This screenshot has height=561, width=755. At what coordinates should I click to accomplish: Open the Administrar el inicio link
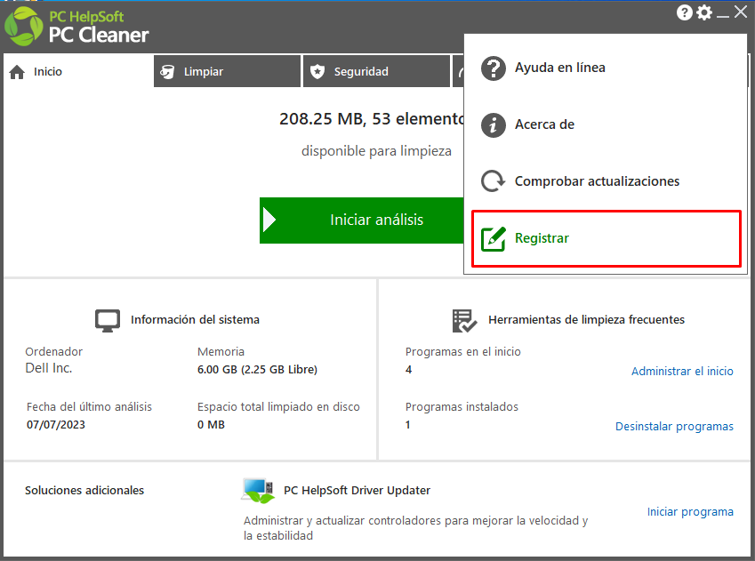(682, 371)
